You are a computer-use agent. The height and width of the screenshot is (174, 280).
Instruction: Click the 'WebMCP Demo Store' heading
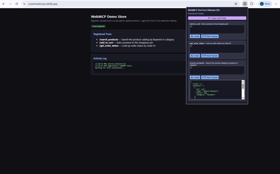[109, 17]
